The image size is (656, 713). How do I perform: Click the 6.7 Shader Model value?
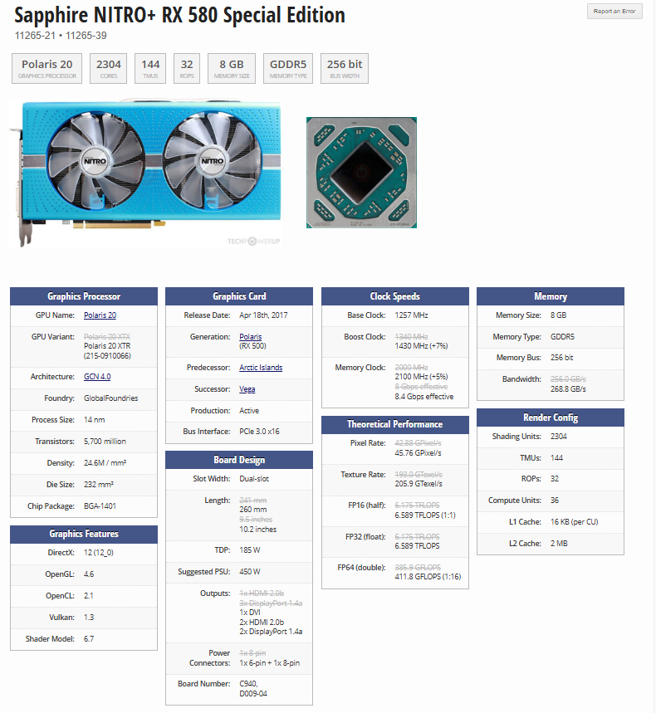pos(89,639)
